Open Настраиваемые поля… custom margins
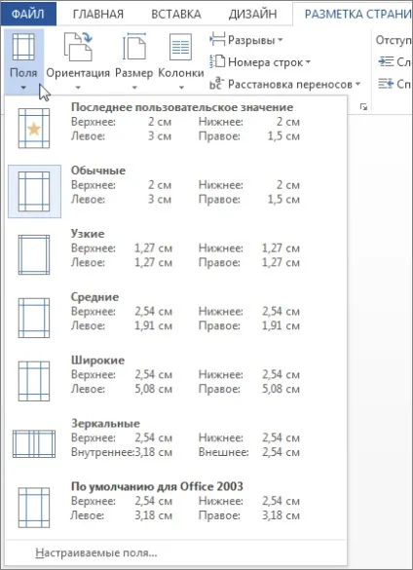The width and height of the screenshot is (413, 570). [x=96, y=552]
